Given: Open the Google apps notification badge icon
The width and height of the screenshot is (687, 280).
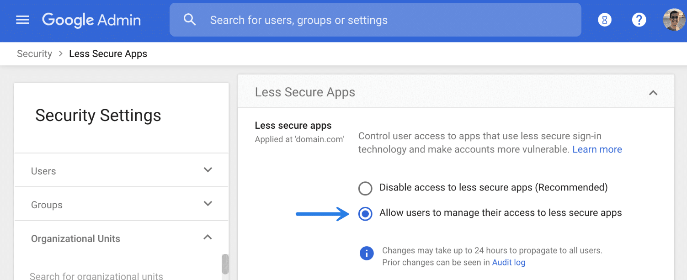Looking at the screenshot, I should pos(604,20).
